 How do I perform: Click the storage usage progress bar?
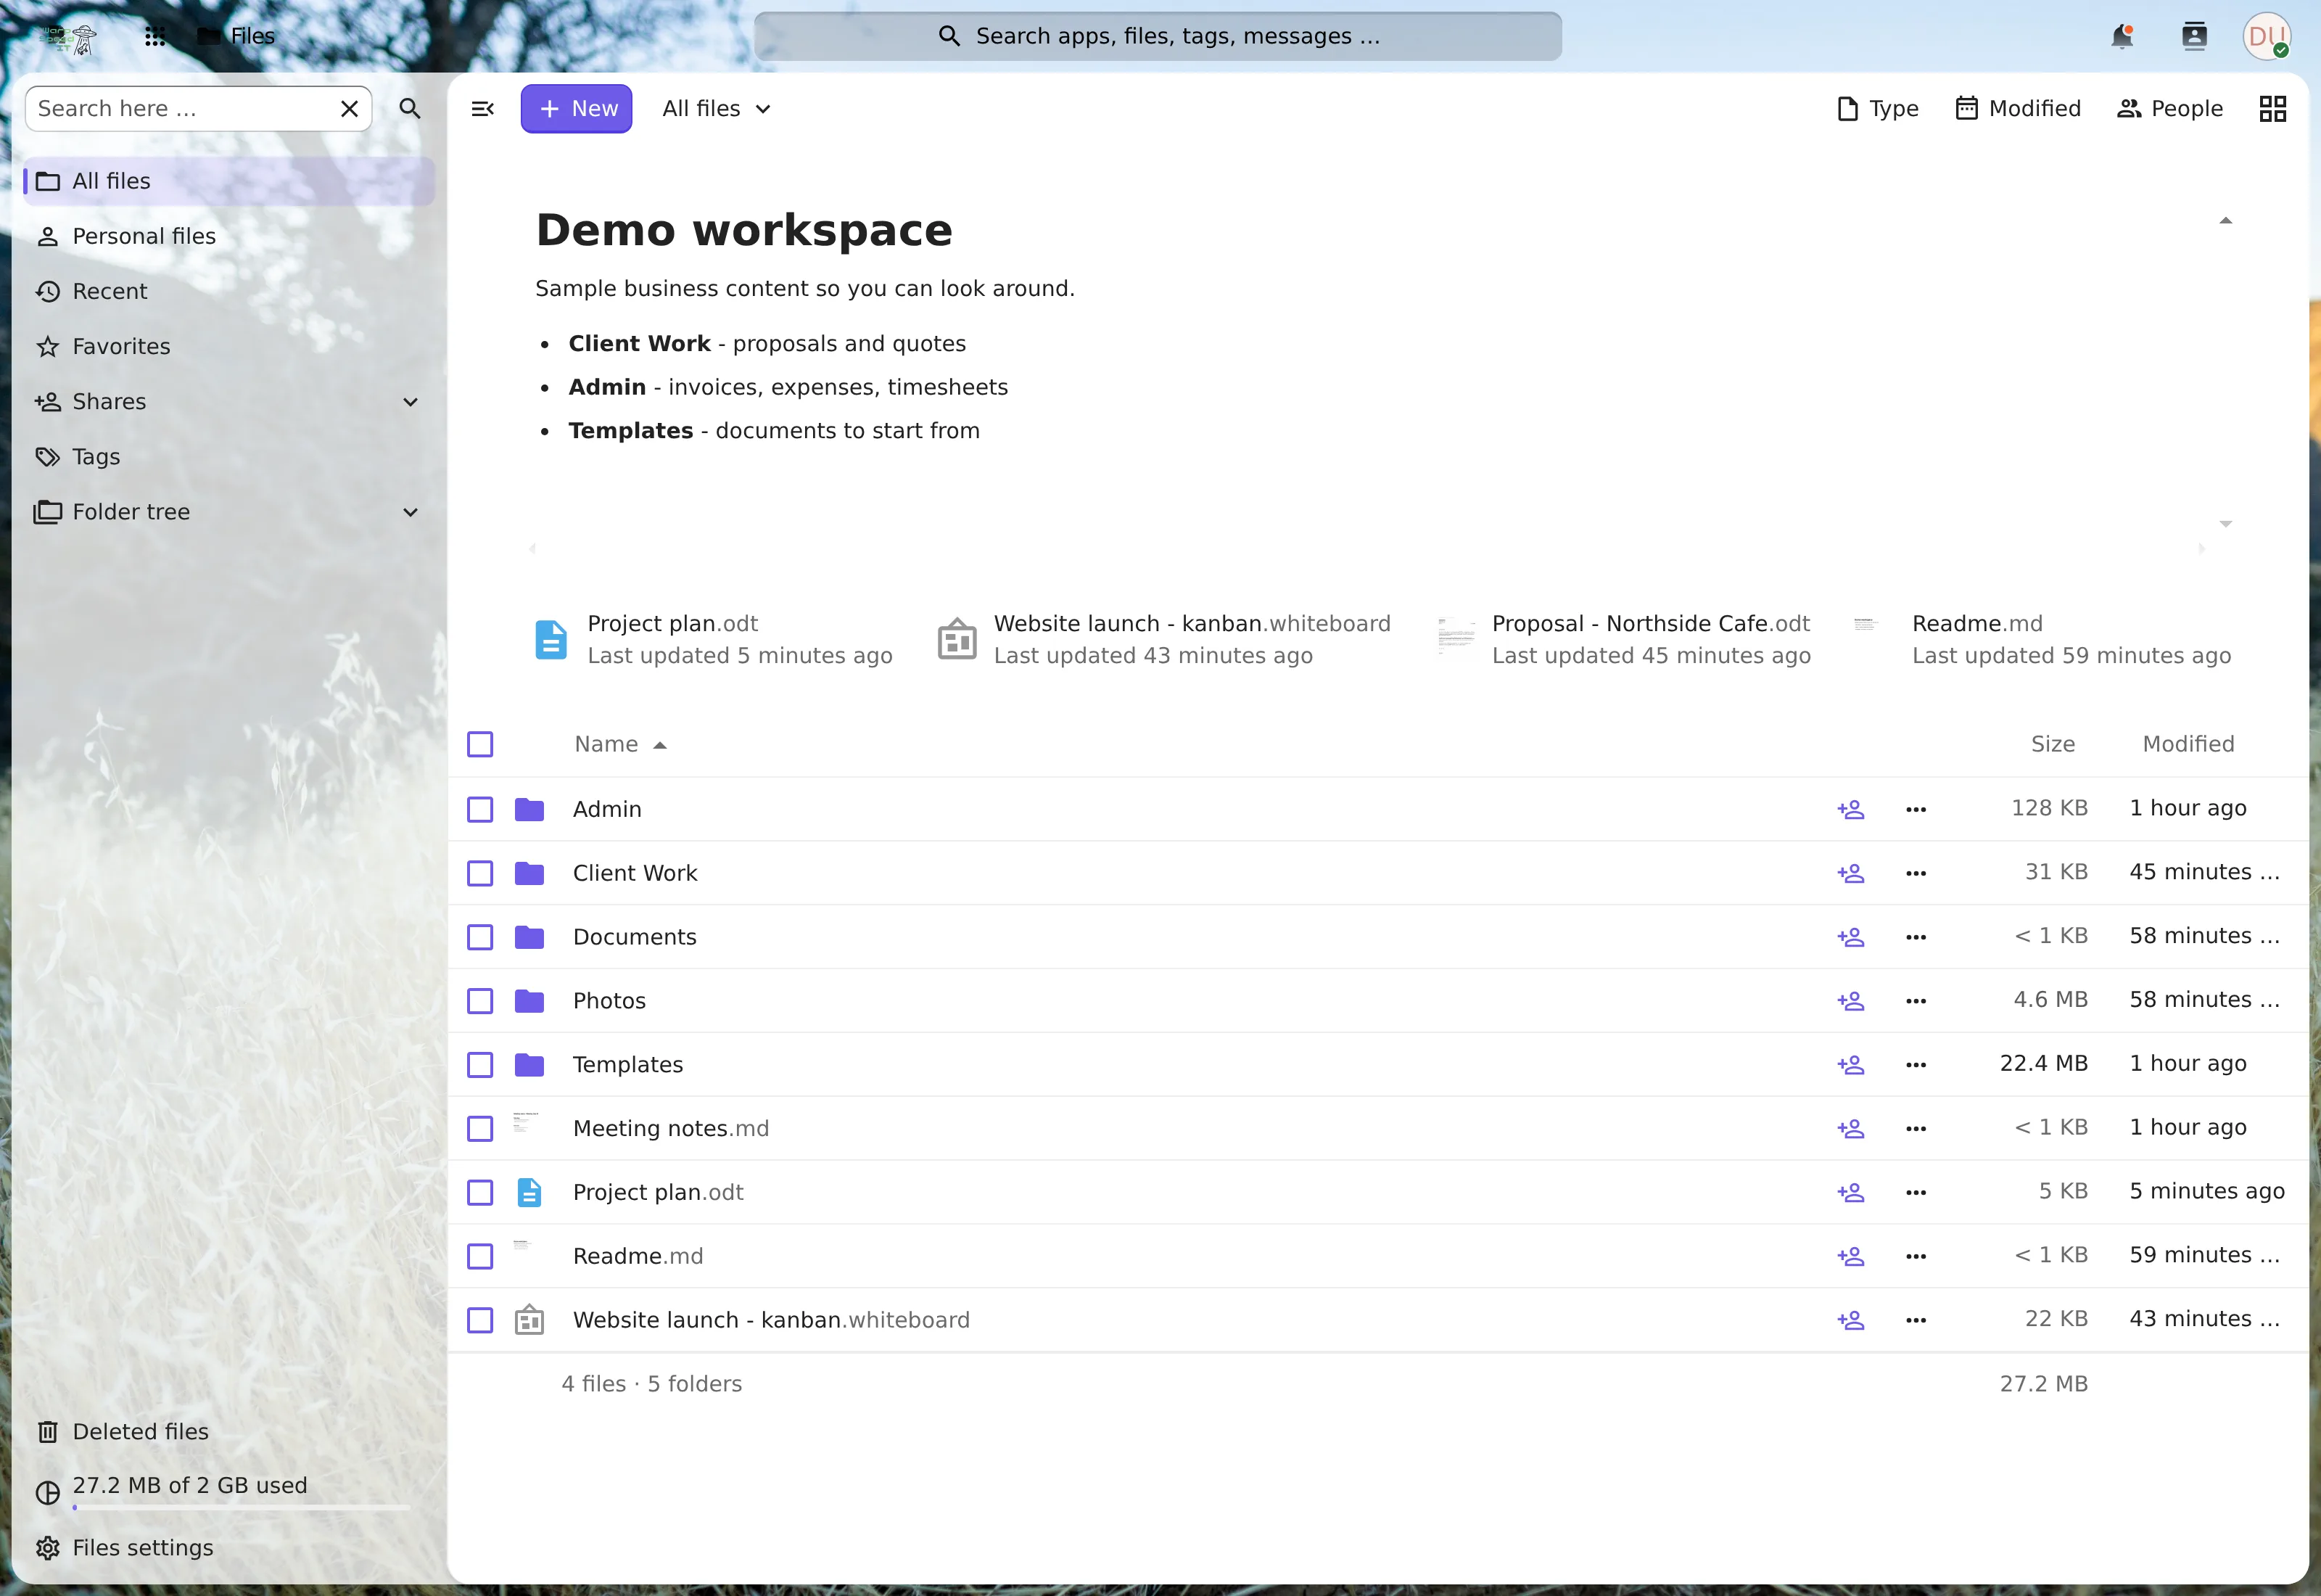[241, 1507]
